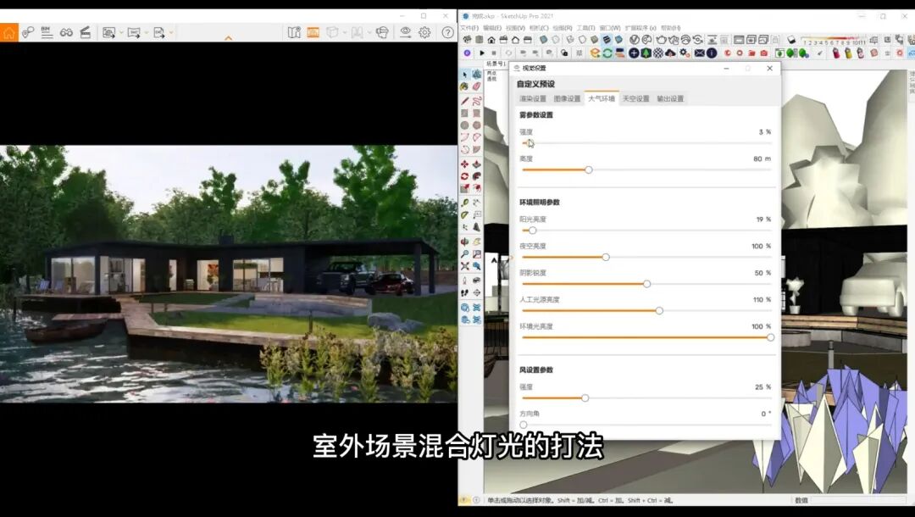This screenshot has width=915, height=517.
Task: Toggle the highlighted orange BIM view mode button
Action: pos(313,32)
